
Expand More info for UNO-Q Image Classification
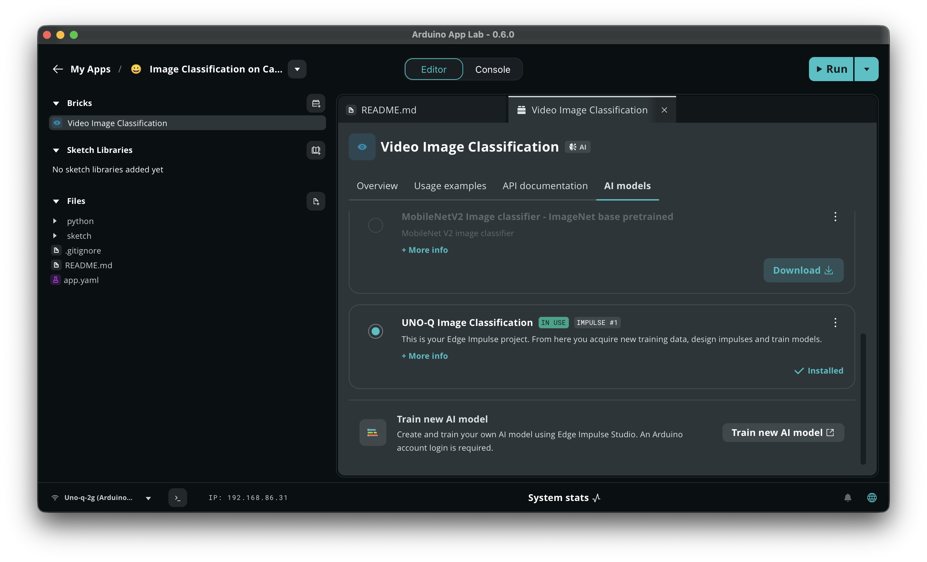(x=424, y=356)
